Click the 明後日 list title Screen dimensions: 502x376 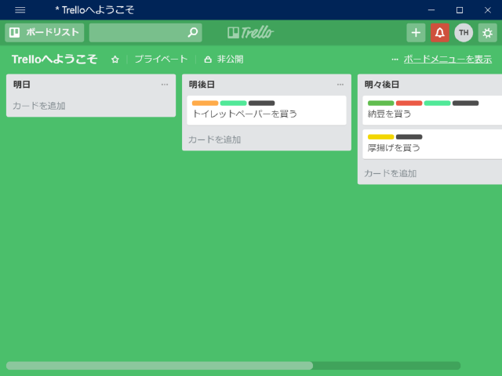click(202, 85)
